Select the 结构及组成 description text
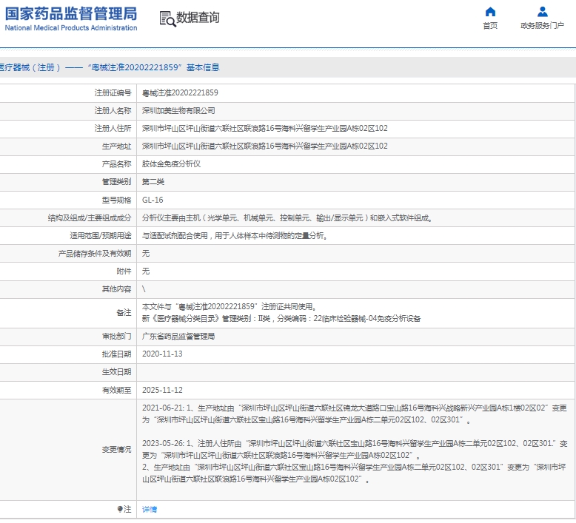The width and height of the screenshot is (576, 523). 287,218
